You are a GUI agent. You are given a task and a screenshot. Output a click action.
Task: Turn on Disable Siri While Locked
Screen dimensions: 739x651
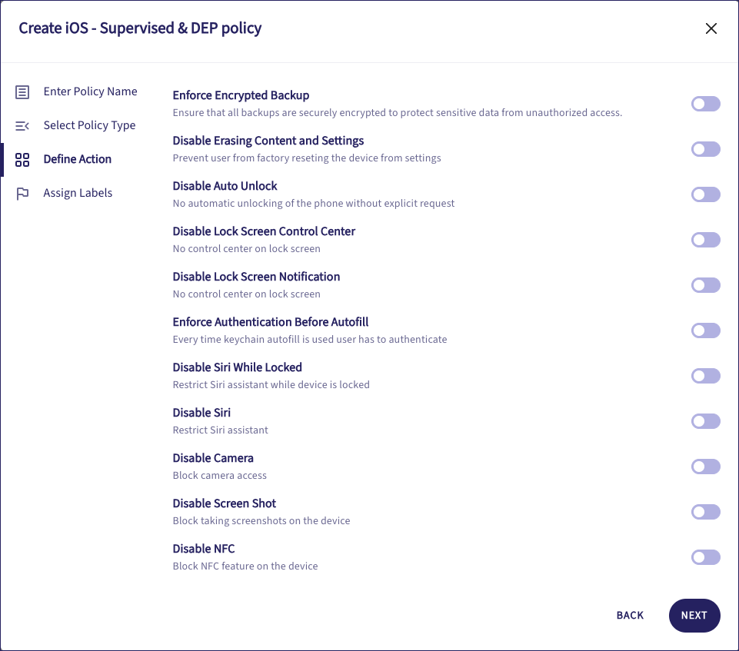705,376
